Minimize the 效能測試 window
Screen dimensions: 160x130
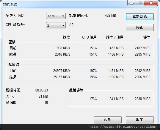tap(132, 3)
